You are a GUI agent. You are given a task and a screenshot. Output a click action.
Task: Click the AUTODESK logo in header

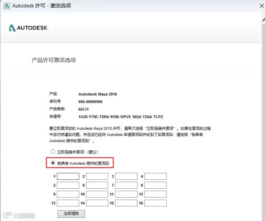tap(28, 28)
